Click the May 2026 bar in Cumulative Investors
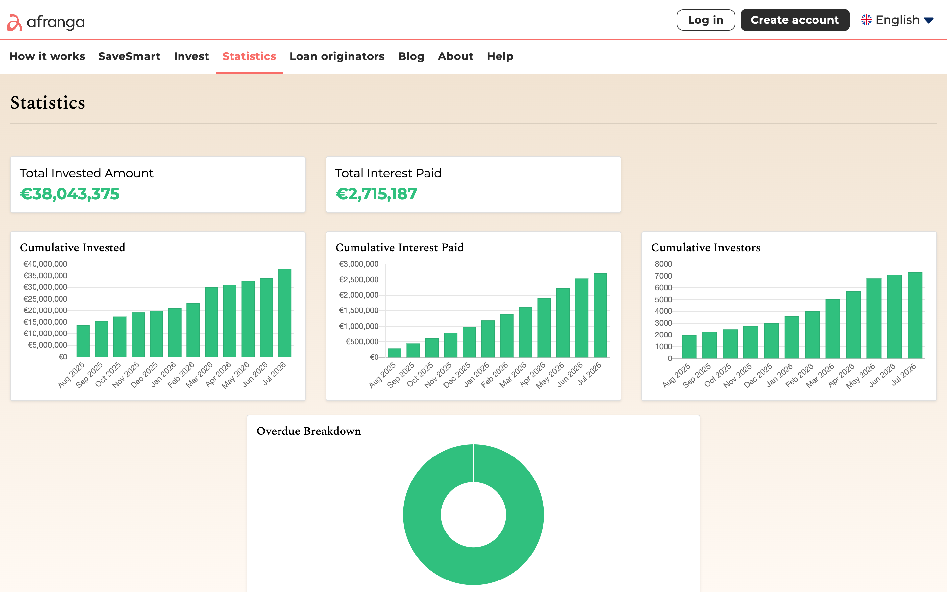This screenshot has width=947, height=592. click(x=874, y=318)
